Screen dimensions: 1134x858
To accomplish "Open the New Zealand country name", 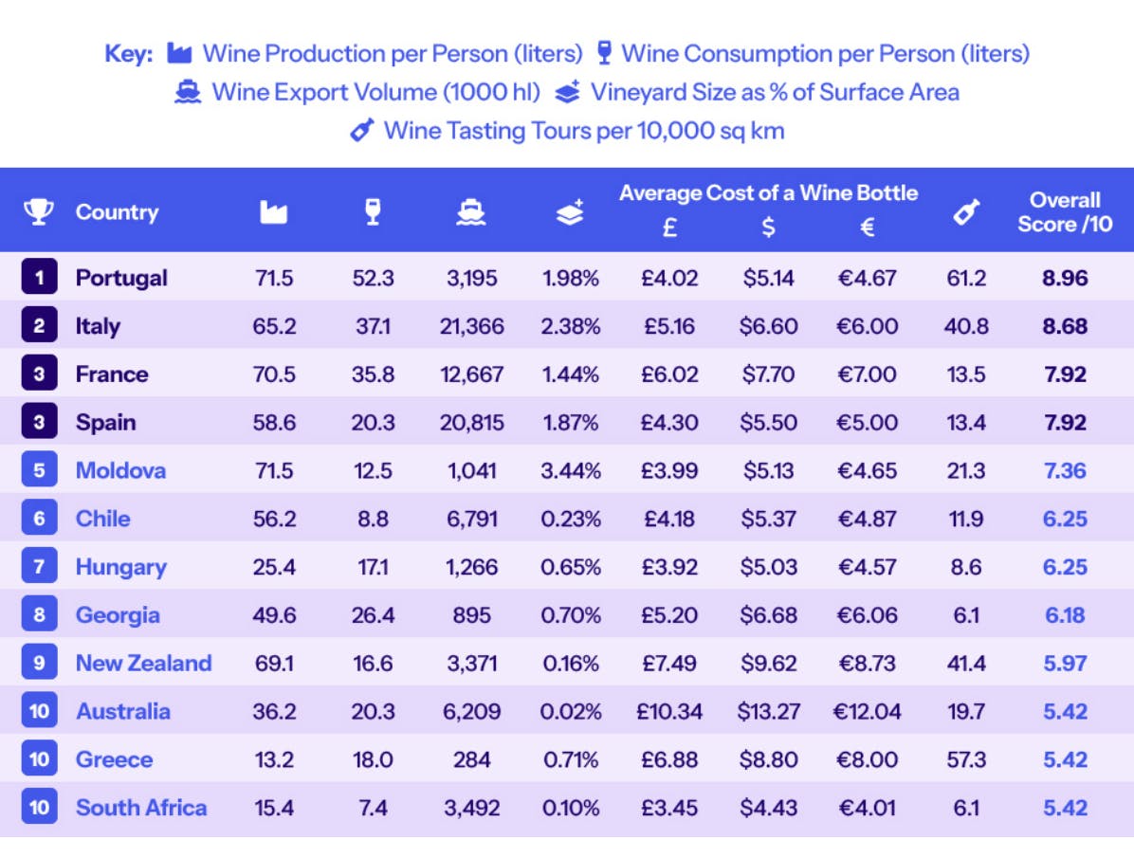I will coord(143,663).
